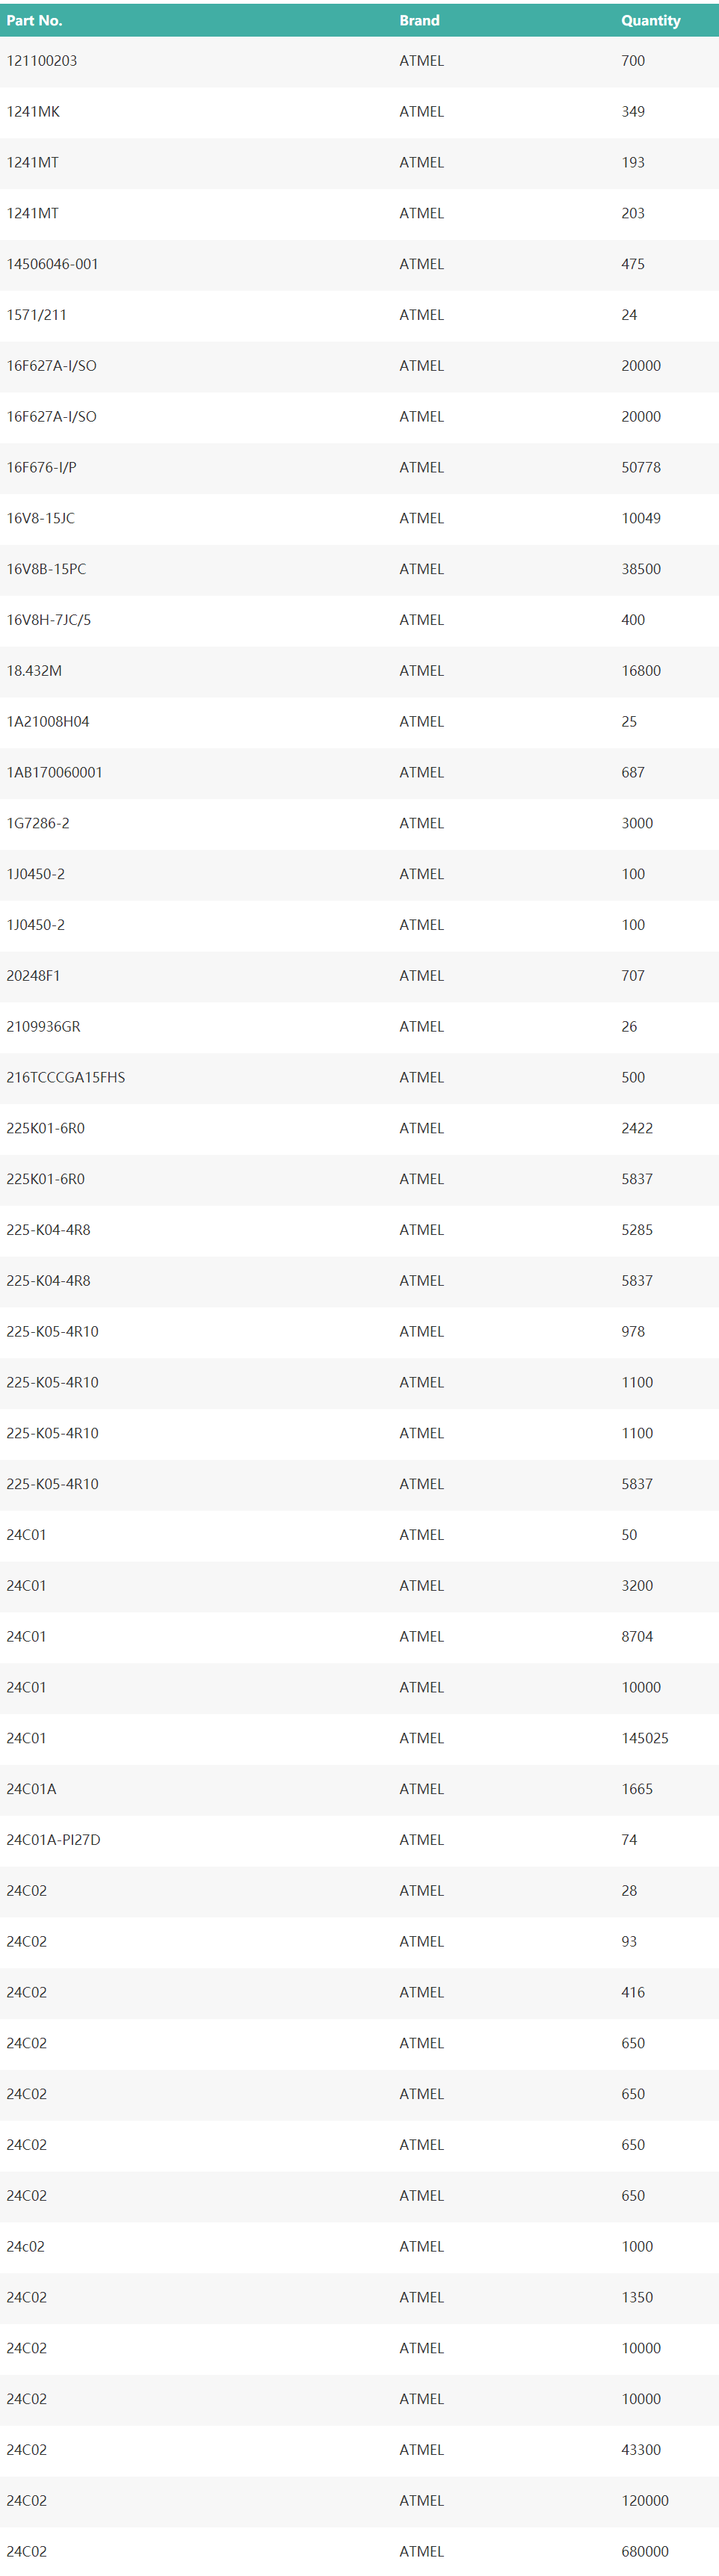Click part 2109936GR

[x=43, y=1027]
